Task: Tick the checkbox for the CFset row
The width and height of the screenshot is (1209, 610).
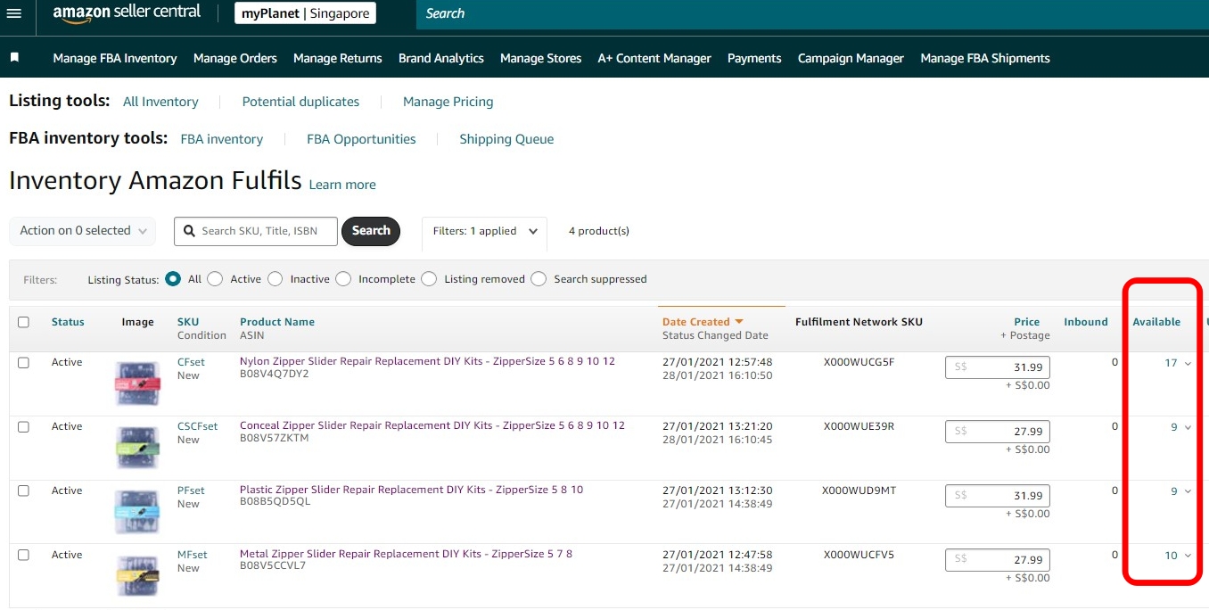Action: click(24, 363)
